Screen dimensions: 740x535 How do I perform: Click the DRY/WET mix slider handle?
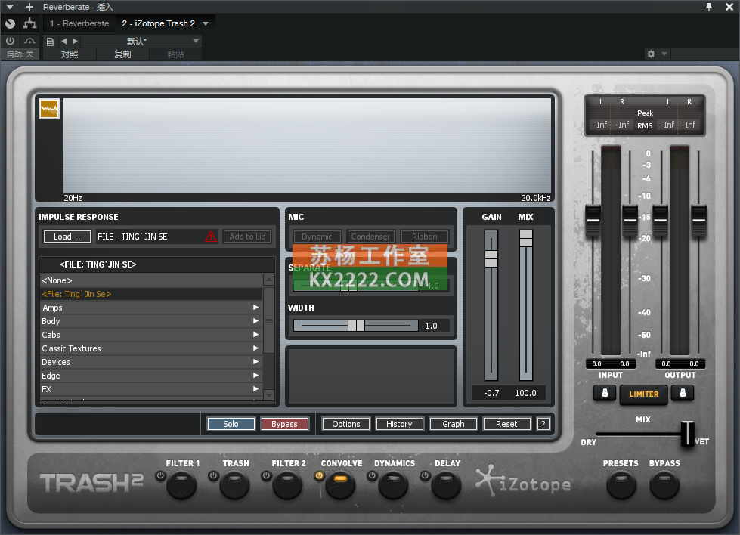point(688,433)
